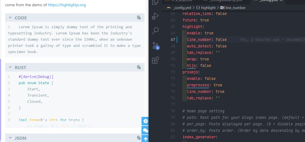
Task: Click the 'preprocess: true' line
Action: (x=205, y=85)
